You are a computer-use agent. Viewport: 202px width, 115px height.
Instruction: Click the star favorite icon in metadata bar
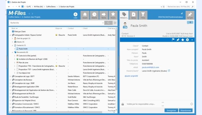[183, 40]
